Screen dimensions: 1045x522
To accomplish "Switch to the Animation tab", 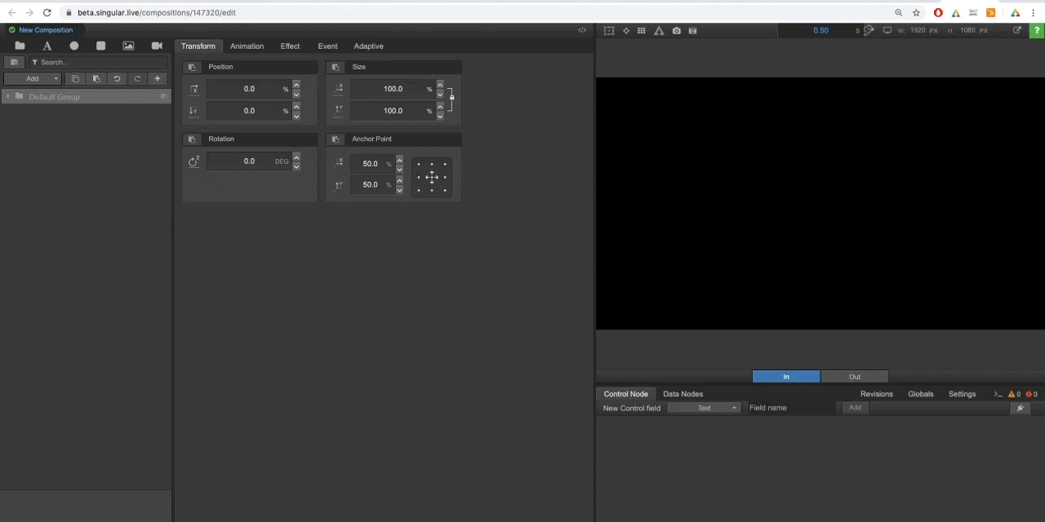I will pos(247,46).
